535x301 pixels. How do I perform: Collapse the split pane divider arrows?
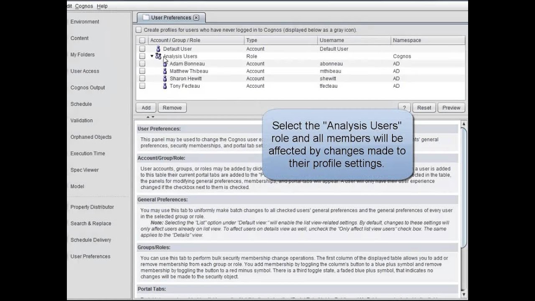point(150,117)
